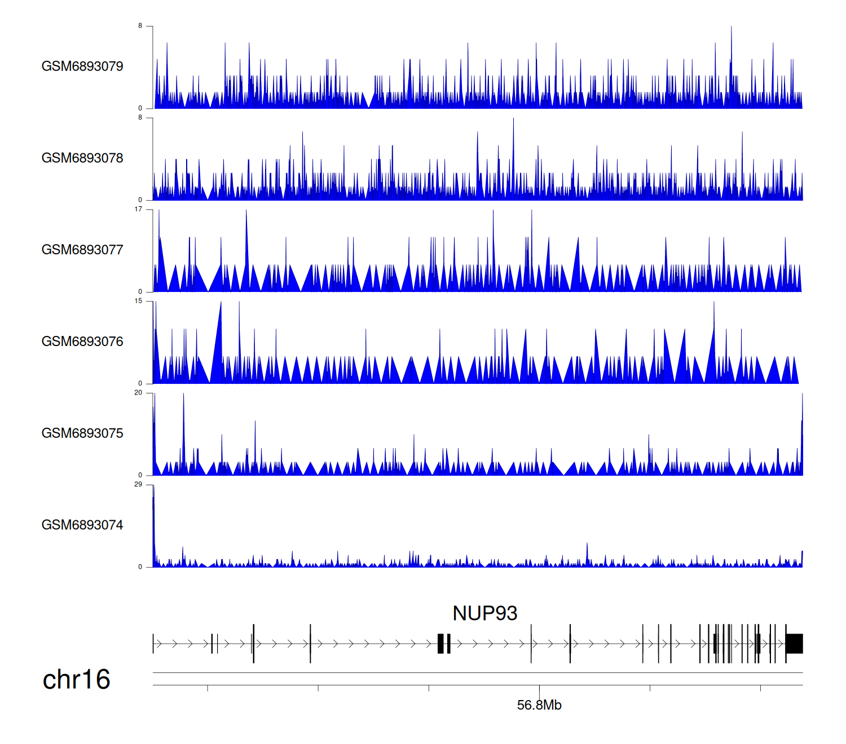This screenshot has width=846, height=744.
Task: Click the GSM6893079 track label
Action: pos(82,67)
